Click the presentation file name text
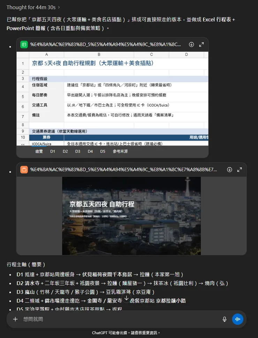This screenshot has height=338, width=258. coord(123,170)
